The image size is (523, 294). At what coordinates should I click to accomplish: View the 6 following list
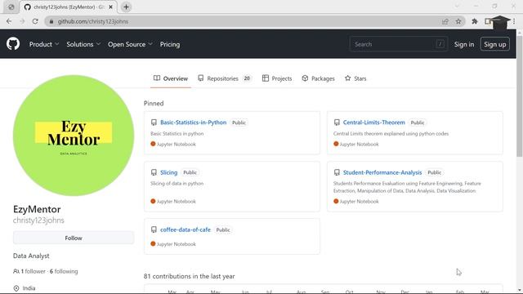tap(64, 271)
